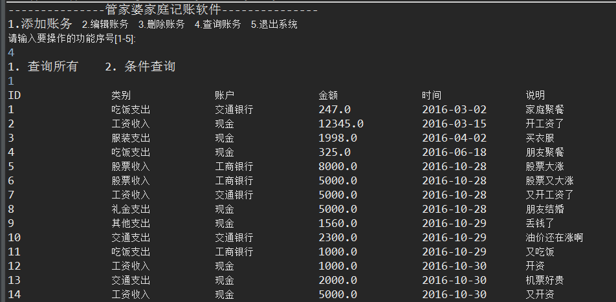Click amount 1998.0
Screen dimensions: 616x302
(338, 138)
